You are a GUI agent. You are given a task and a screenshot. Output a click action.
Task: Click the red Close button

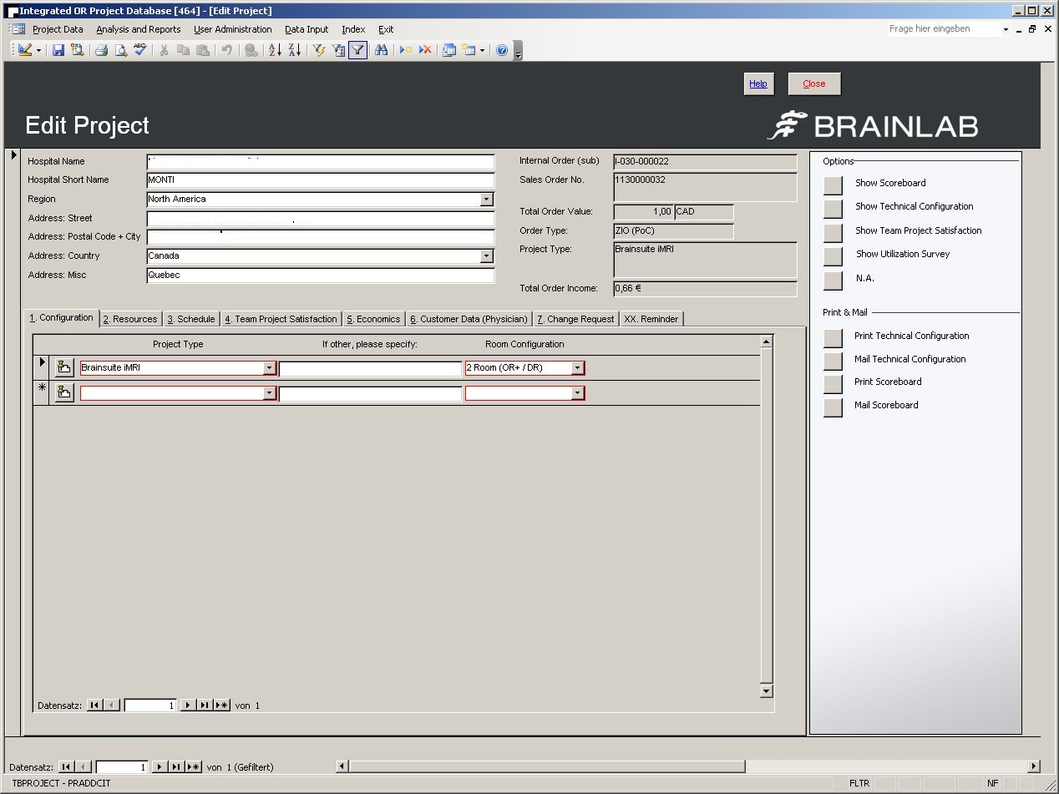pos(814,83)
